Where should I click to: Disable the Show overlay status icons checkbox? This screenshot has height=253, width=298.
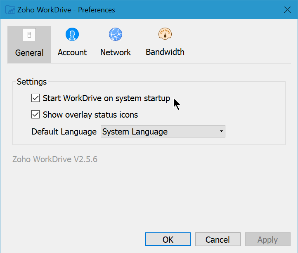(x=35, y=115)
